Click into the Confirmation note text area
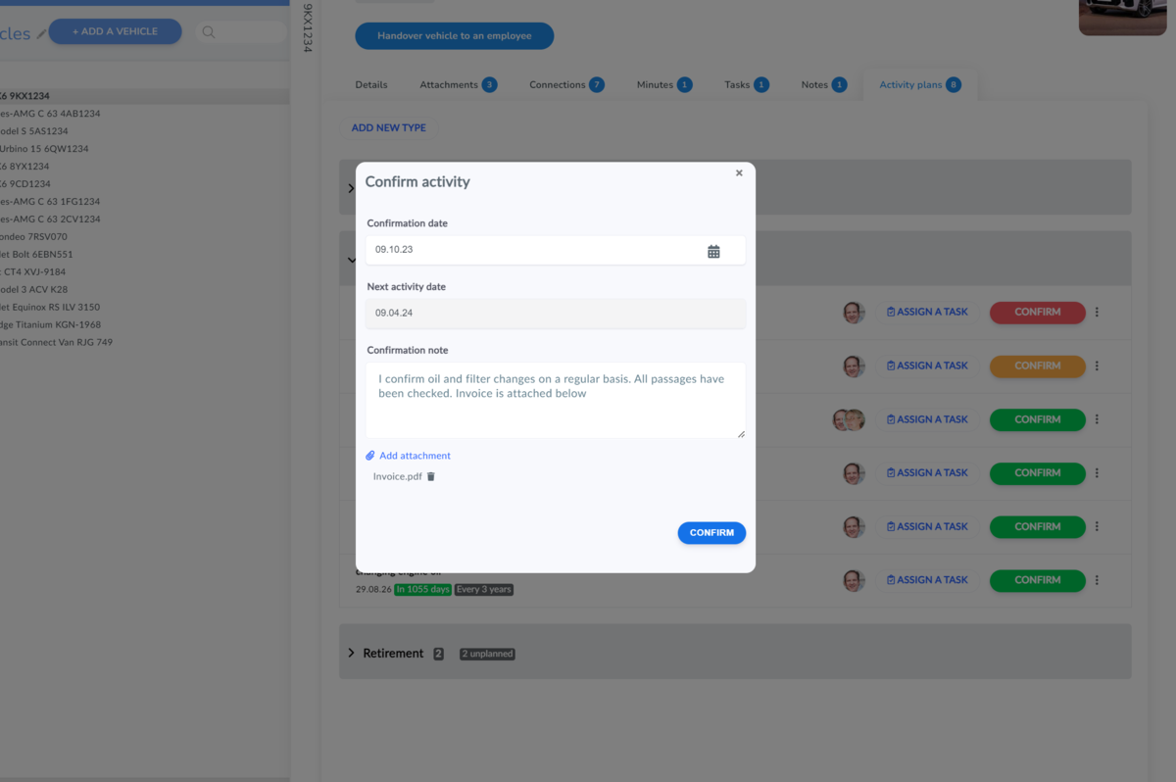This screenshot has width=1176, height=782. [556, 400]
